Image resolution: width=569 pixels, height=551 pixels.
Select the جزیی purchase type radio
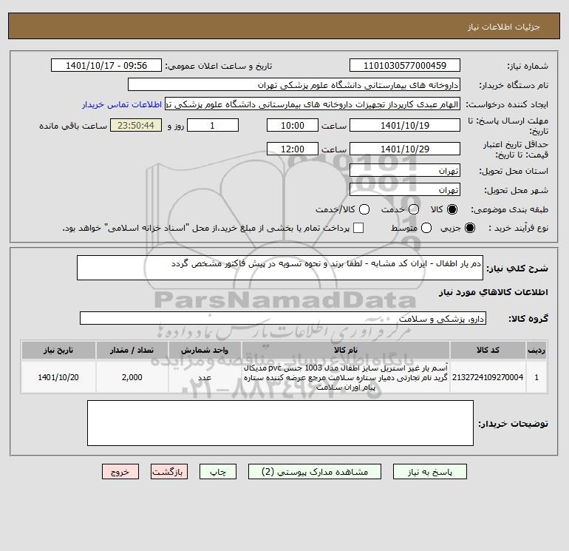469,228
